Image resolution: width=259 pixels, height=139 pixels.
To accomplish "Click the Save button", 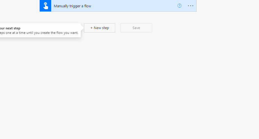I will 136,28.
